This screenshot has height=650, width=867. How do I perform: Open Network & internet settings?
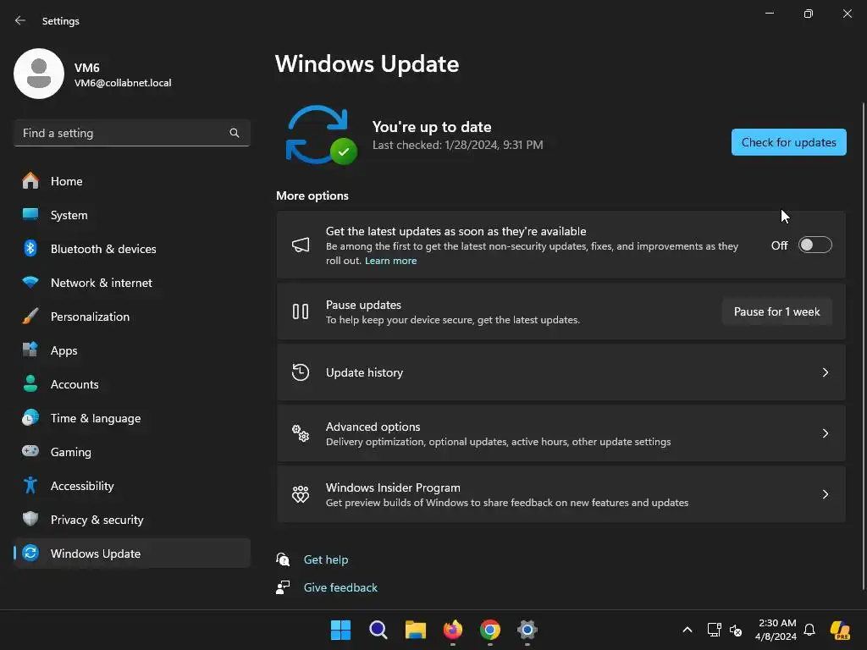pos(131,283)
